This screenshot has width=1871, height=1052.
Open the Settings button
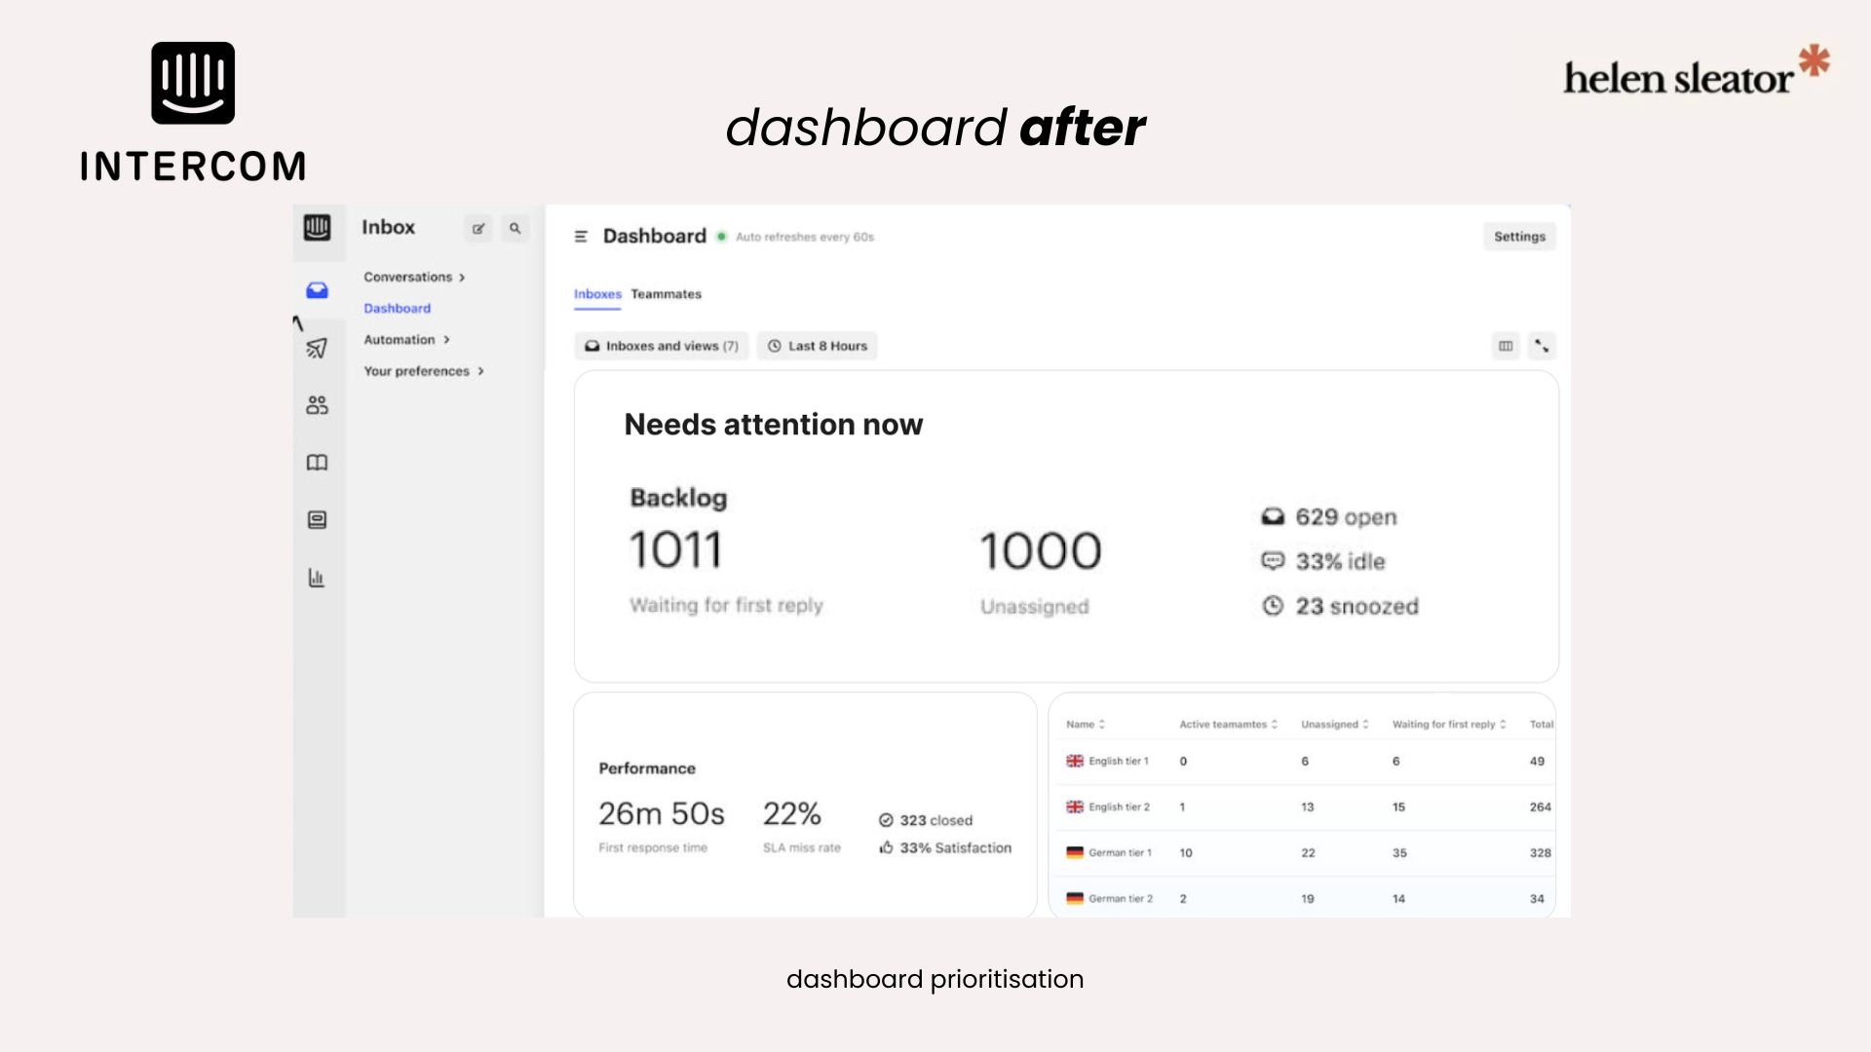tap(1519, 236)
